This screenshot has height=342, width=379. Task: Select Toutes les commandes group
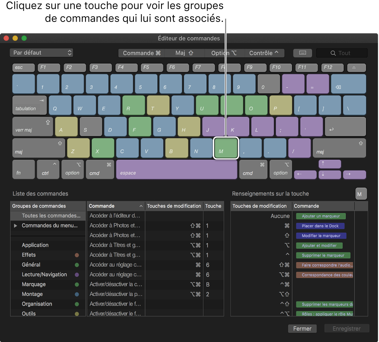48,216
